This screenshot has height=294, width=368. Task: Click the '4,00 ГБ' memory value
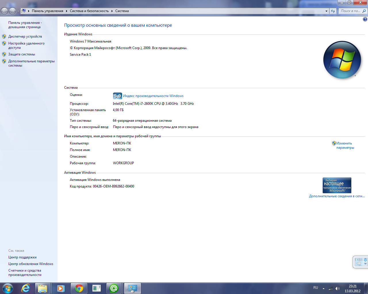118,110
